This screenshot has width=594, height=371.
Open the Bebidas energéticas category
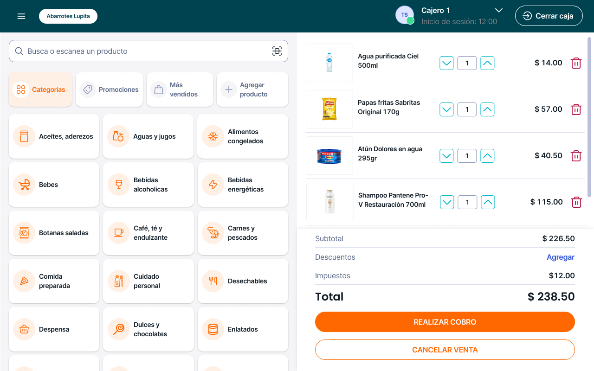[243, 185]
